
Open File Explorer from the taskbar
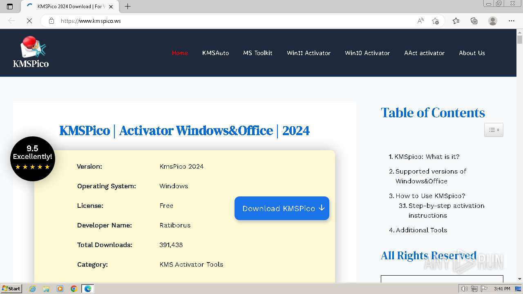tap(46, 289)
